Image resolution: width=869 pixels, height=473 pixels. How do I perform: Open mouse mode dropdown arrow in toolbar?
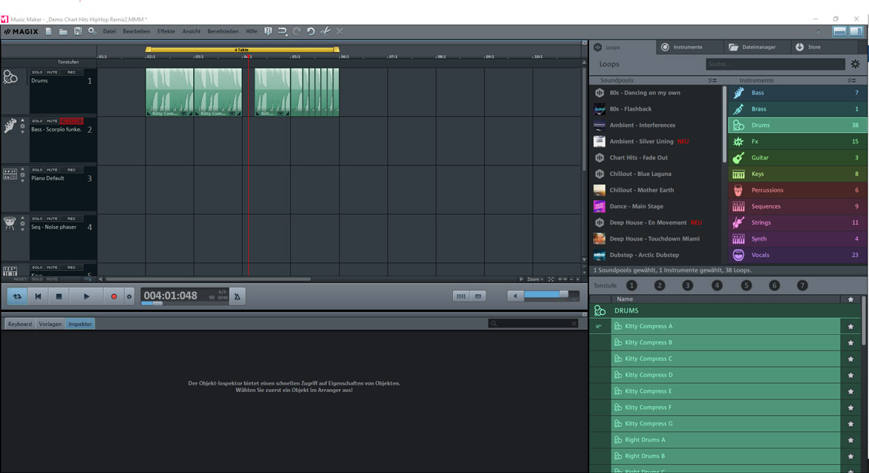click(287, 34)
